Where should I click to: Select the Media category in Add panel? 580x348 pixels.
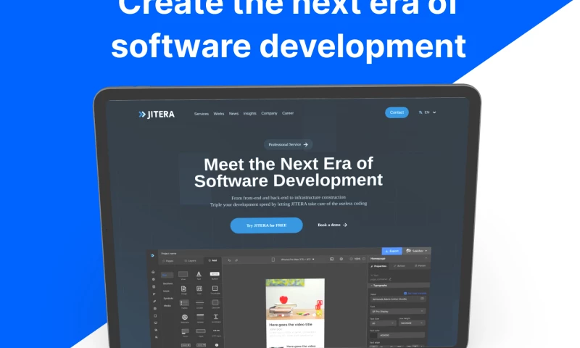pos(167,305)
